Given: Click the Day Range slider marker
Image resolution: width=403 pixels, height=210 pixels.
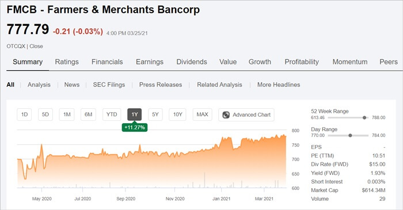Looking at the screenshot, I should pos(350,135).
